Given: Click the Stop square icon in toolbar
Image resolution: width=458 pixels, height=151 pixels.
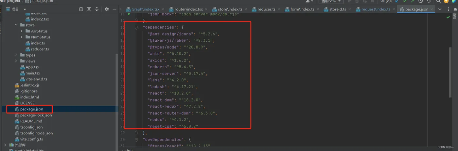Looking at the screenshot, I should [373, 1].
